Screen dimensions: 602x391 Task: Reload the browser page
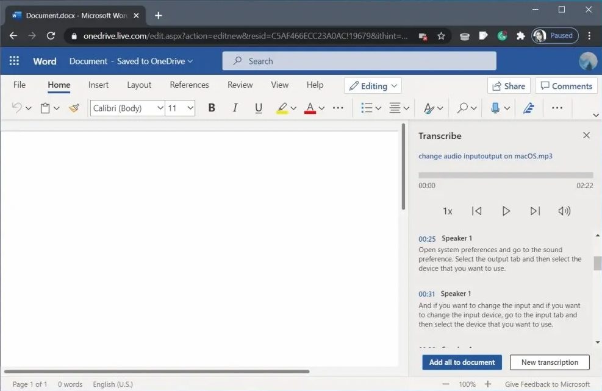pos(51,36)
